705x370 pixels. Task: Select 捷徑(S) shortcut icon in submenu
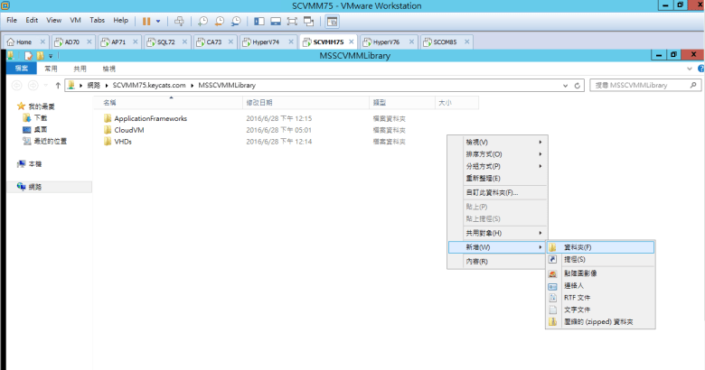click(572, 259)
